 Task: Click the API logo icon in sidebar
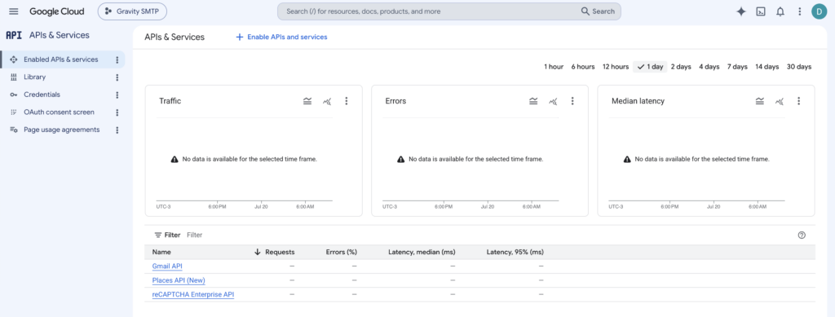(14, 35)
